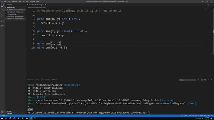
Task: Close the terminal panel
Action: coord(212,80)
